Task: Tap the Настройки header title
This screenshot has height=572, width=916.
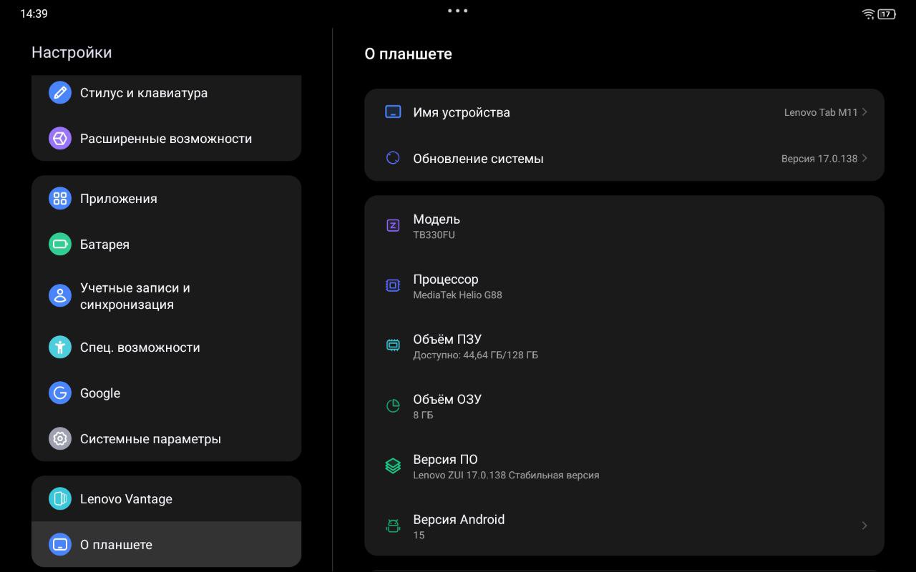Action: tap(72, 52)
